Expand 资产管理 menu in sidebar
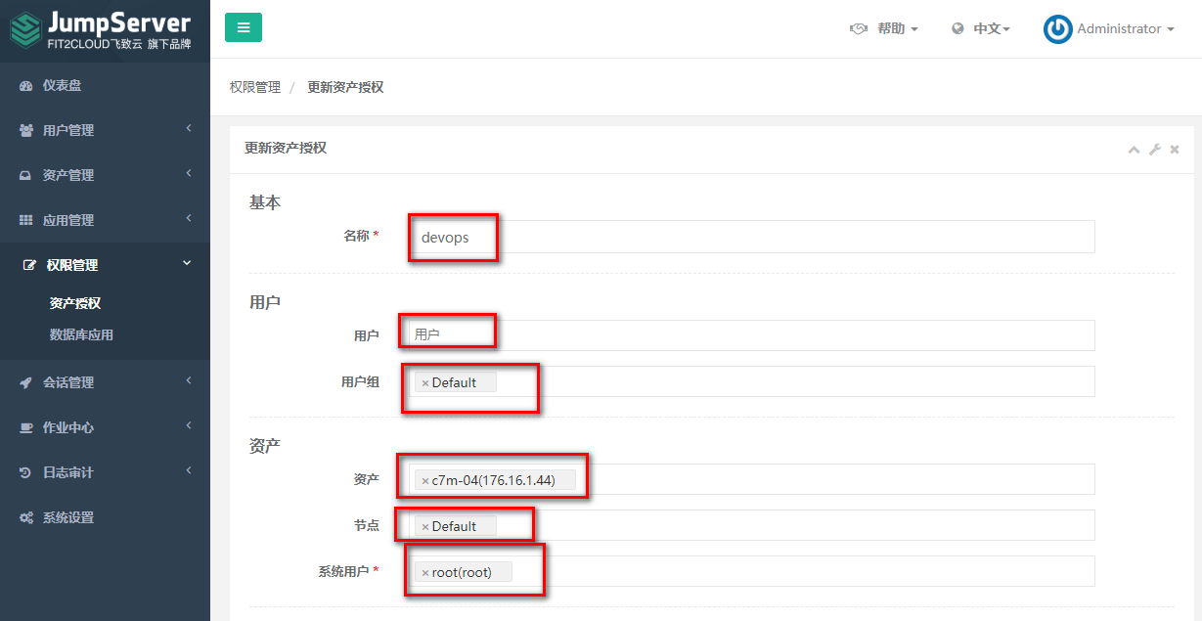Screen dimensions: 1202x621 [105, 175]
